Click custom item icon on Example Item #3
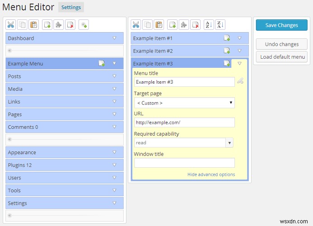313x226 pixels. coord(227,63)
